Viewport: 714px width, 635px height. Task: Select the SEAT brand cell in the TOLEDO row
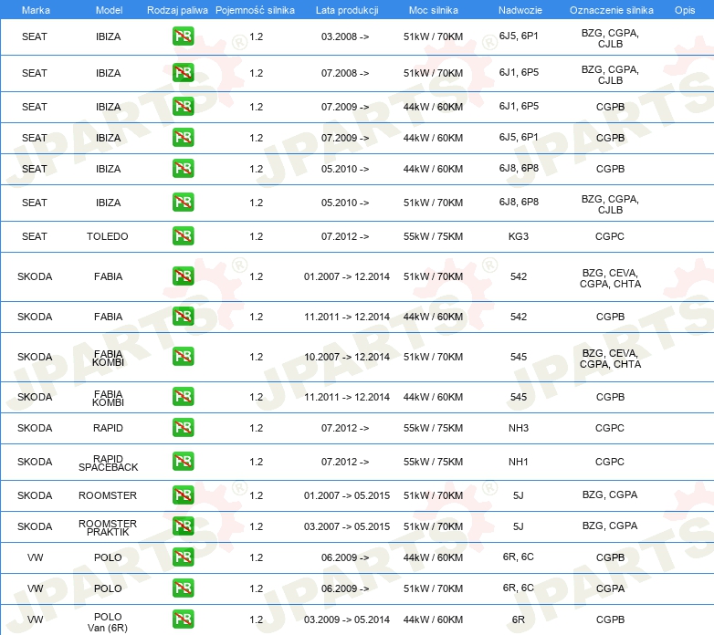click(x=34, y=236)
